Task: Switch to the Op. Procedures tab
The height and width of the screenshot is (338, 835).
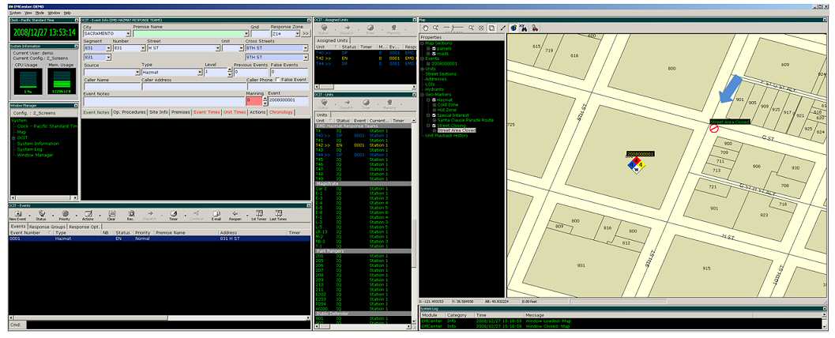Action: tap(128, 112)
